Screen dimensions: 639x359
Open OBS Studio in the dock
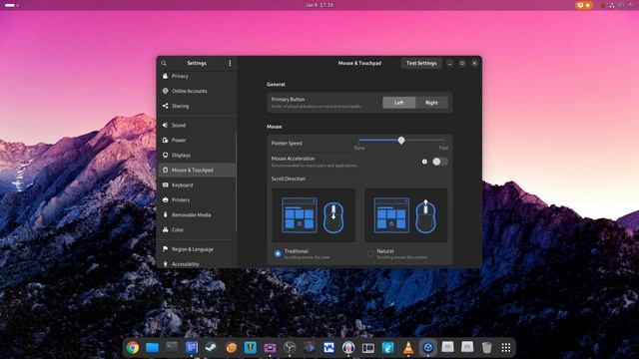pyautogui.click(x=290, y=348)
